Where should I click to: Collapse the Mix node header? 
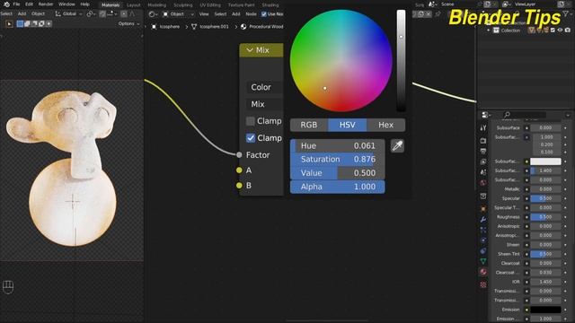(250, 50)
